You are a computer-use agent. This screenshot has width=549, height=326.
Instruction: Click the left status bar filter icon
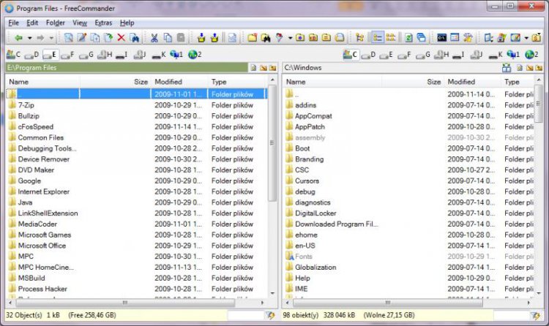[271, 315]
